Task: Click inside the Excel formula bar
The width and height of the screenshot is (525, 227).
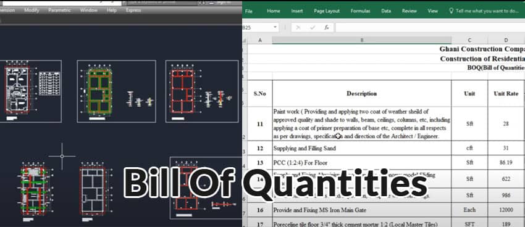Action: [430, 27]
